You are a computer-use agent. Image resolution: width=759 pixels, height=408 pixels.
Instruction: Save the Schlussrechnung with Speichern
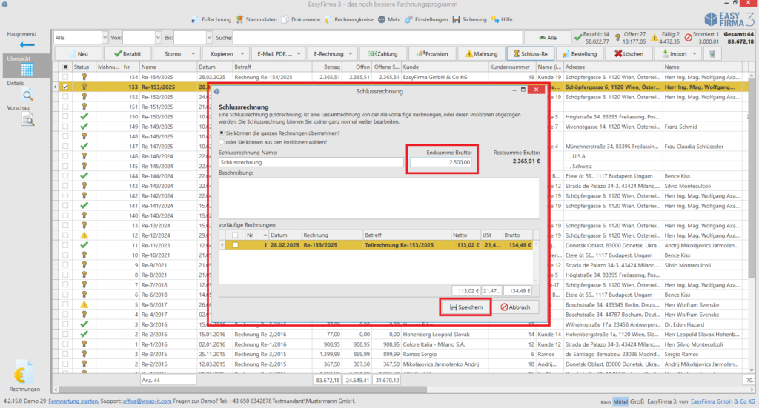tap(465, 307)
